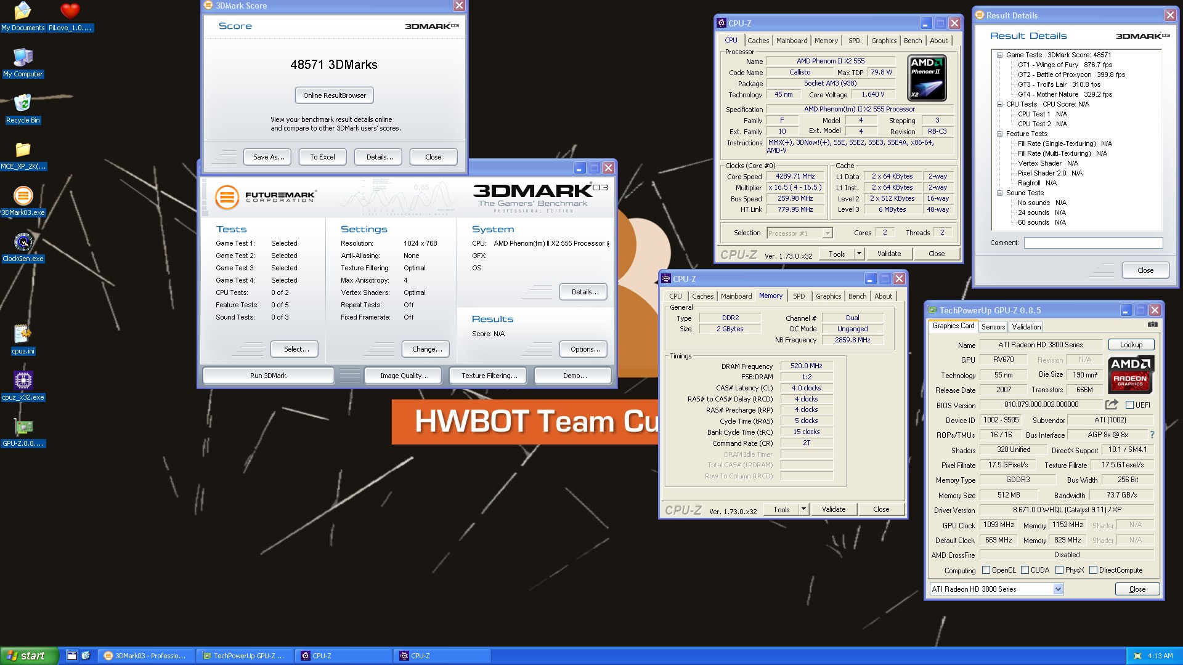Switch to the first CPU-Z taskbar item

pos(343,656)
